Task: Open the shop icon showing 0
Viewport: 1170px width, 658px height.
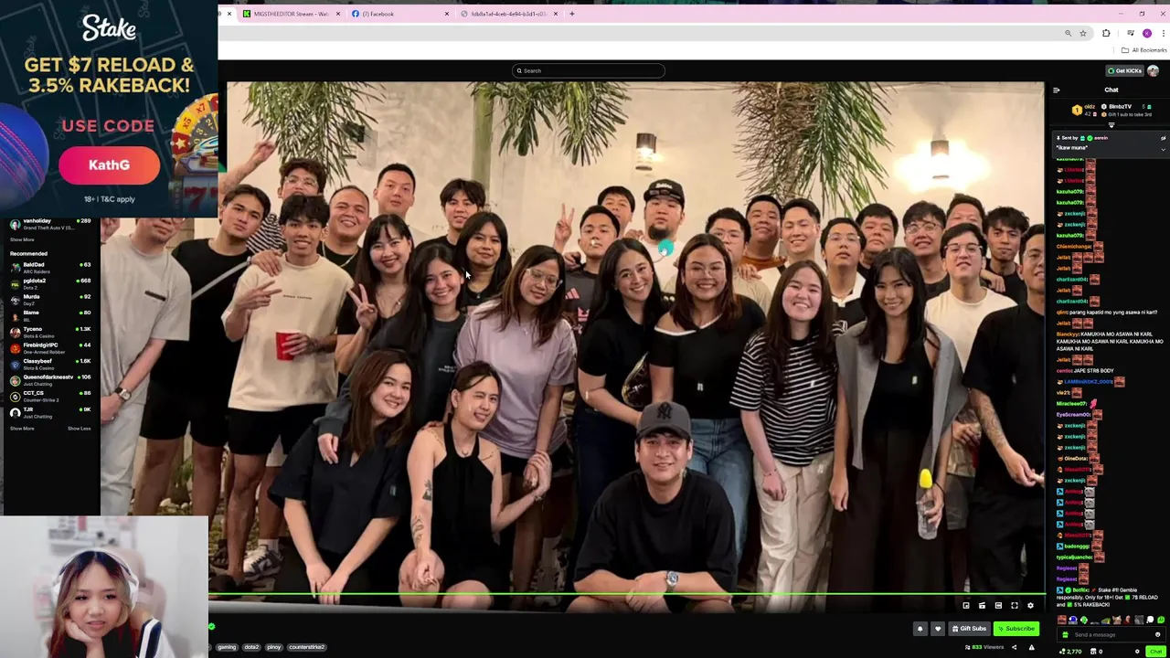Action: click(1096, 652)
